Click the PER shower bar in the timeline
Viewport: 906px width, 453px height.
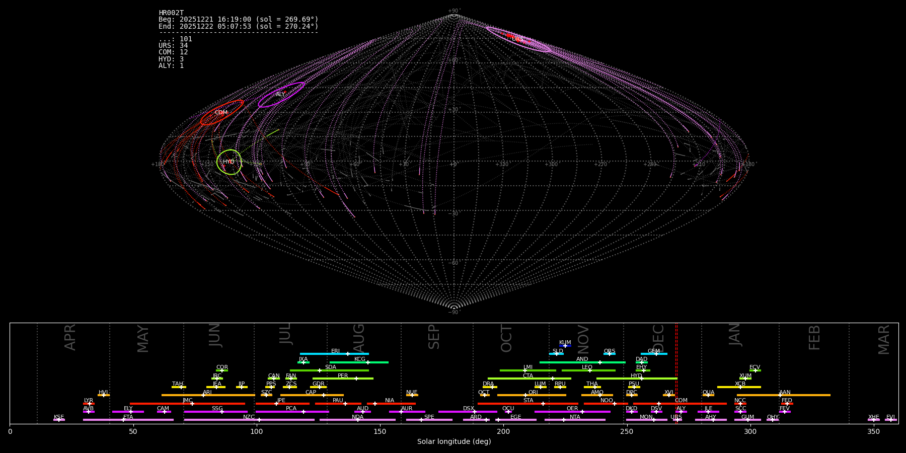tap(343, 379)
